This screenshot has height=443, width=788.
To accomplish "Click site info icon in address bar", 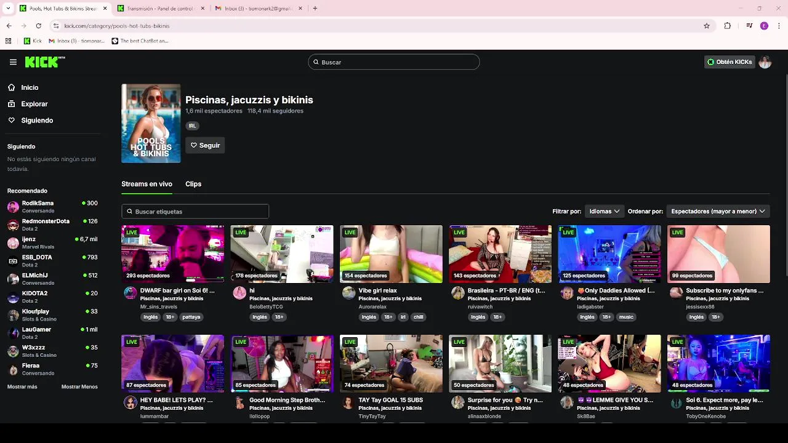I will 56,26.
